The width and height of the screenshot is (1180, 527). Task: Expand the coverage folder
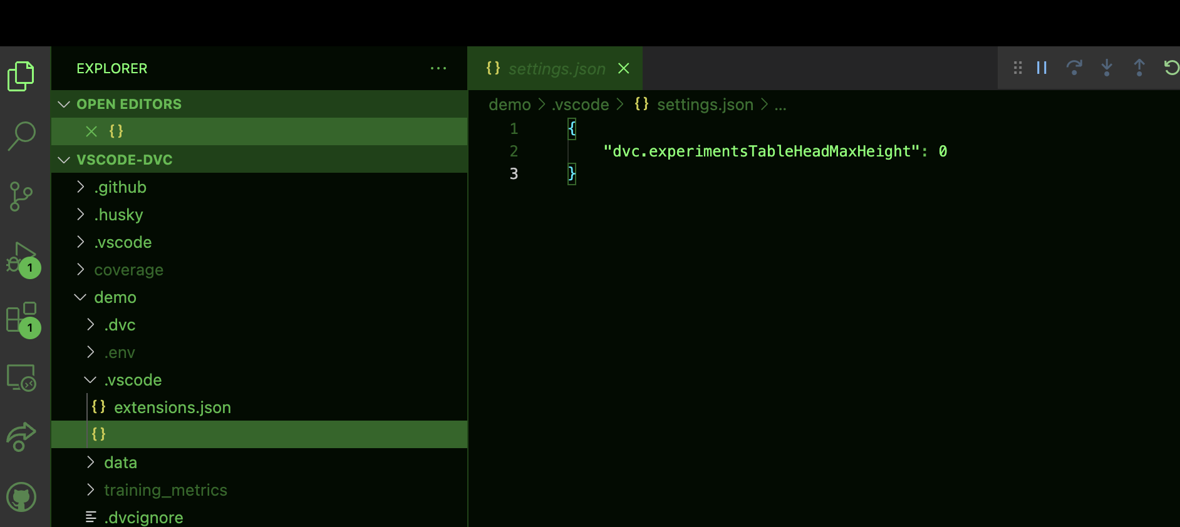coord(81,270)
